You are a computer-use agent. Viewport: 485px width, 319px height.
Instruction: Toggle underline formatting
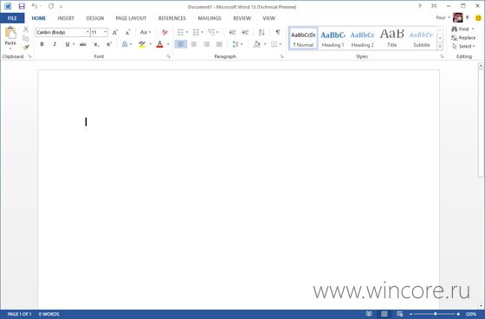click(x=68, y=44)
